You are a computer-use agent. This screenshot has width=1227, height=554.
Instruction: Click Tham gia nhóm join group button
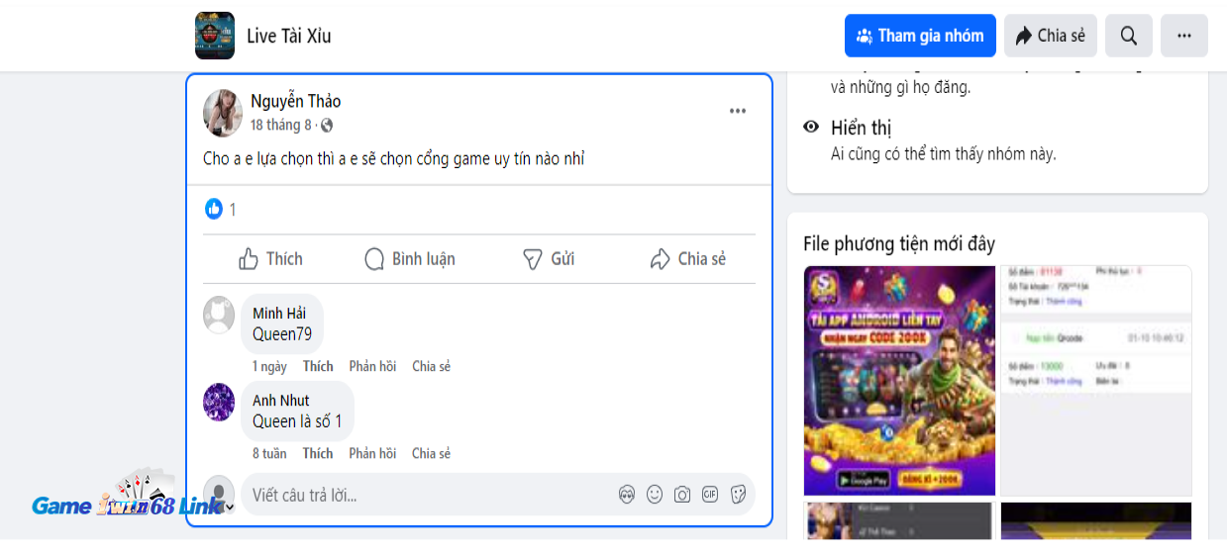coord(920,36)
